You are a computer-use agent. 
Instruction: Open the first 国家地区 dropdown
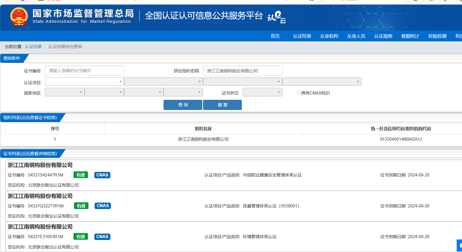pos(64,92)
